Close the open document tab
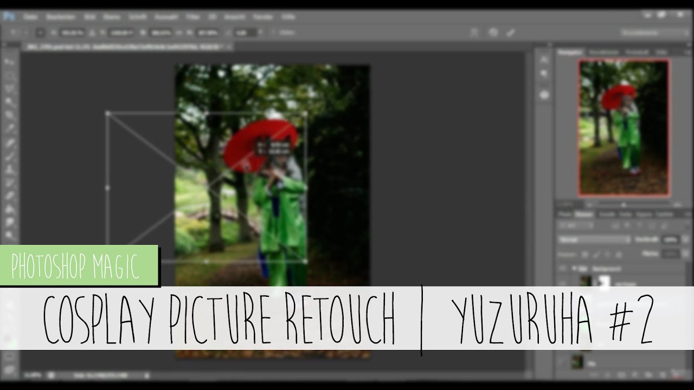The image size is (694, 390). (229, 47)
